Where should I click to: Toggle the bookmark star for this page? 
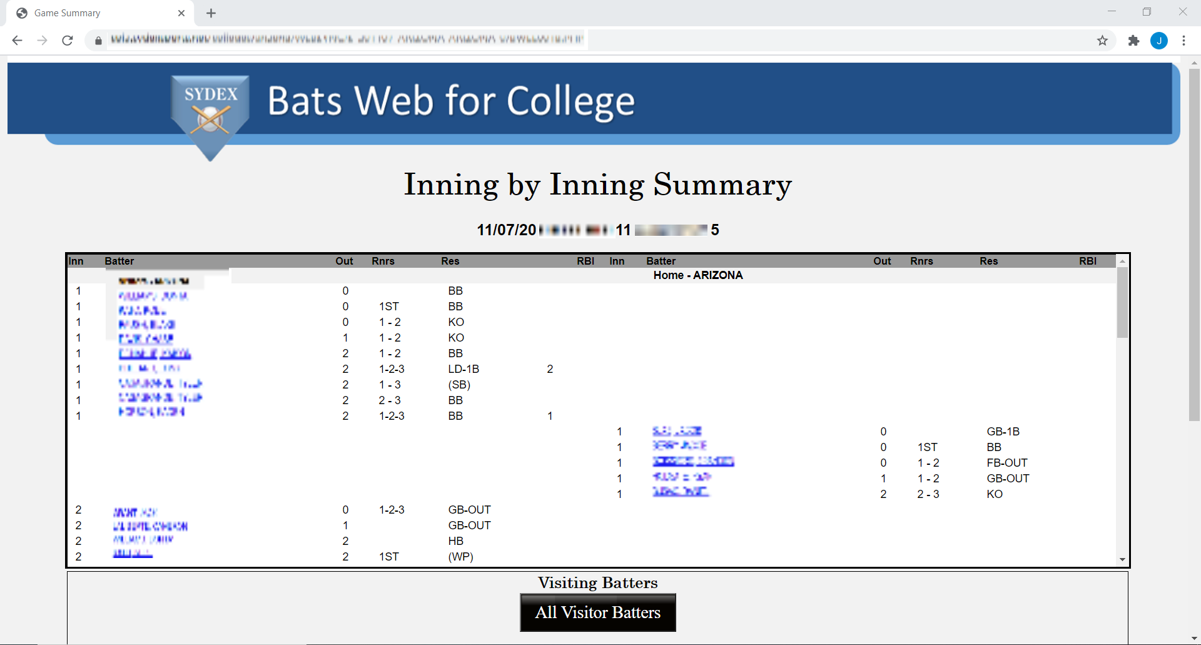click(1103, 40)
